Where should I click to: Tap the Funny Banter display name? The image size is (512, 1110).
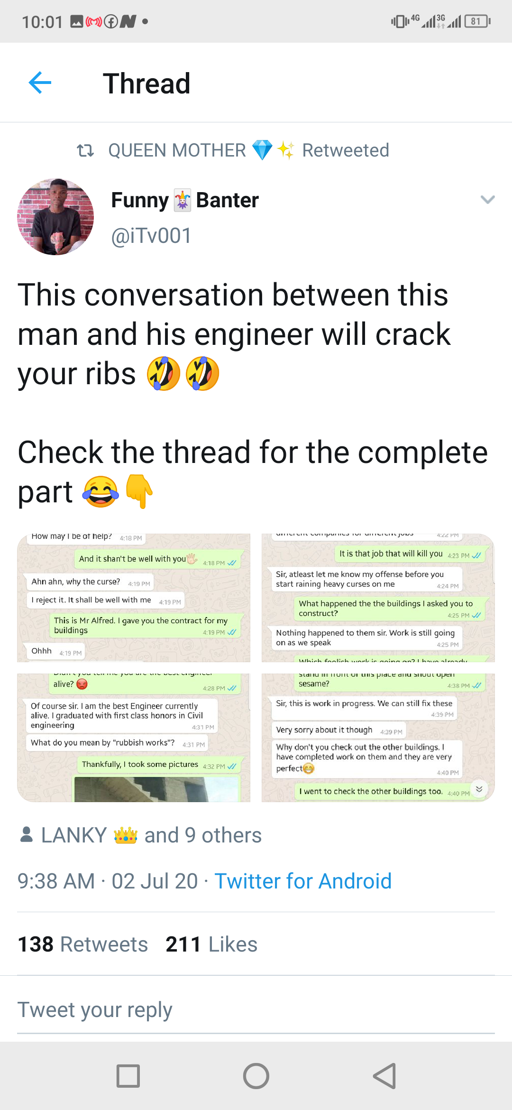point(185,200)
